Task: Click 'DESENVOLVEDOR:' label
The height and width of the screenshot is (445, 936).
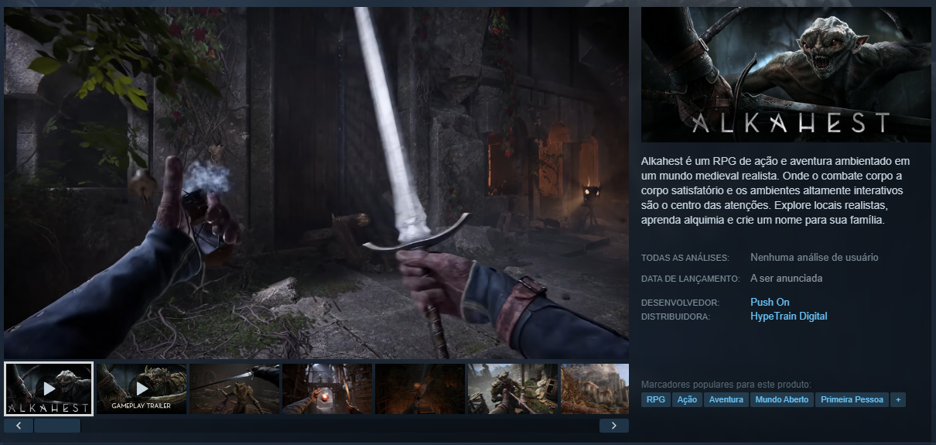Action: (680, 303)
